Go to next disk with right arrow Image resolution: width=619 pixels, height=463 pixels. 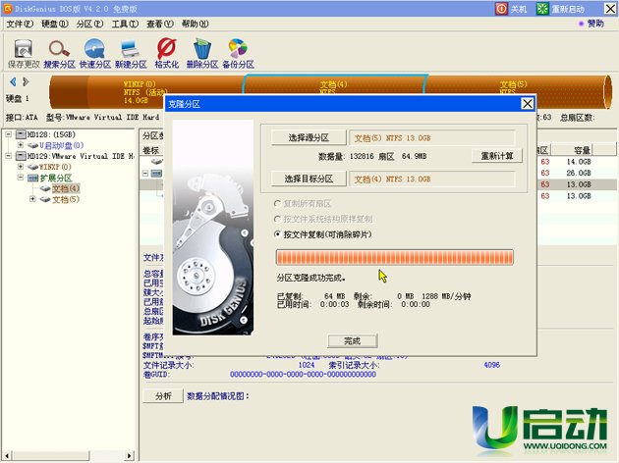26,81
